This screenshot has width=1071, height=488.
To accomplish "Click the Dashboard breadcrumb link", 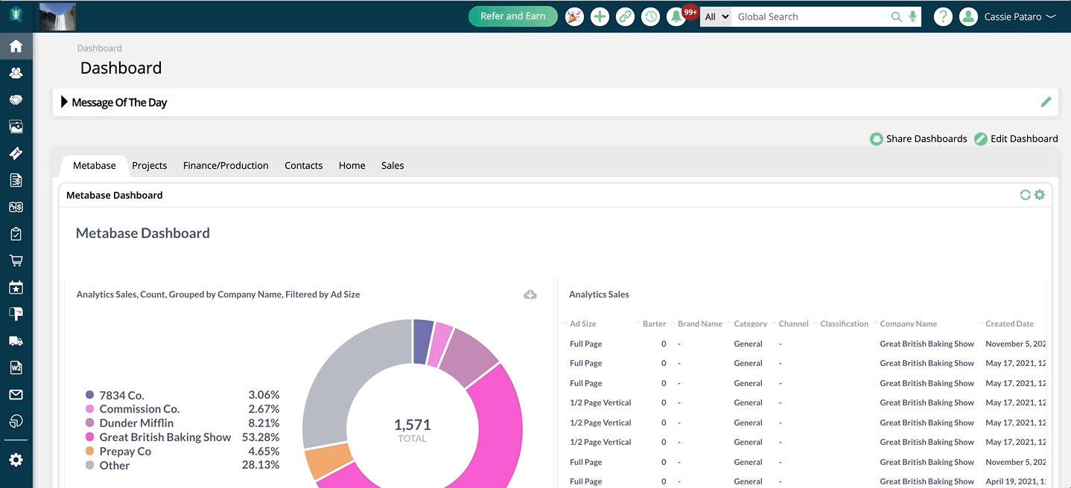I will 100,48.
